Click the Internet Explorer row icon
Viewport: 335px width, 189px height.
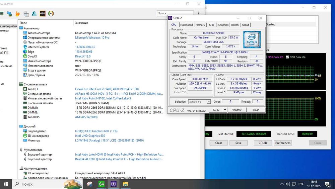pos(25,47)
